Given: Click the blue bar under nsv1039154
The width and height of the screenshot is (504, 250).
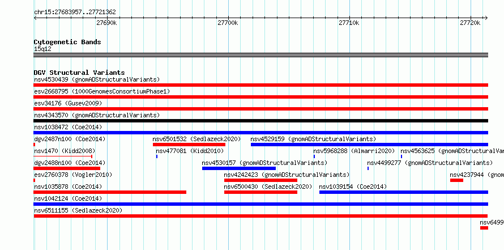Looking at the screenshot, I should point(404,192).
